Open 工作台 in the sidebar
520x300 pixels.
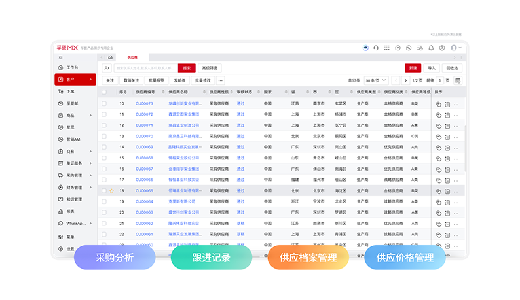[x=72, y=67]
